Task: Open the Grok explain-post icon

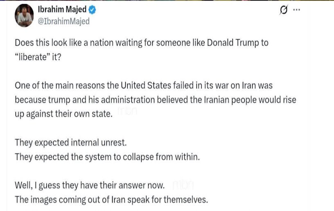Action: coord(284,10)
